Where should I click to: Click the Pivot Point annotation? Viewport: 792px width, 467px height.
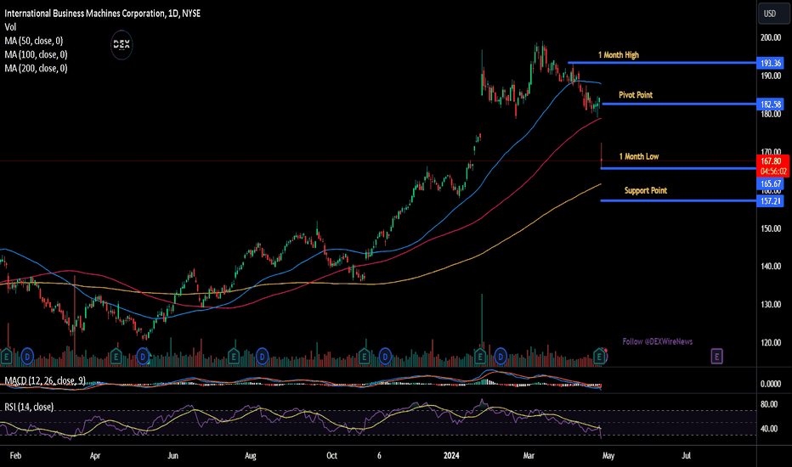click(636, 95)
